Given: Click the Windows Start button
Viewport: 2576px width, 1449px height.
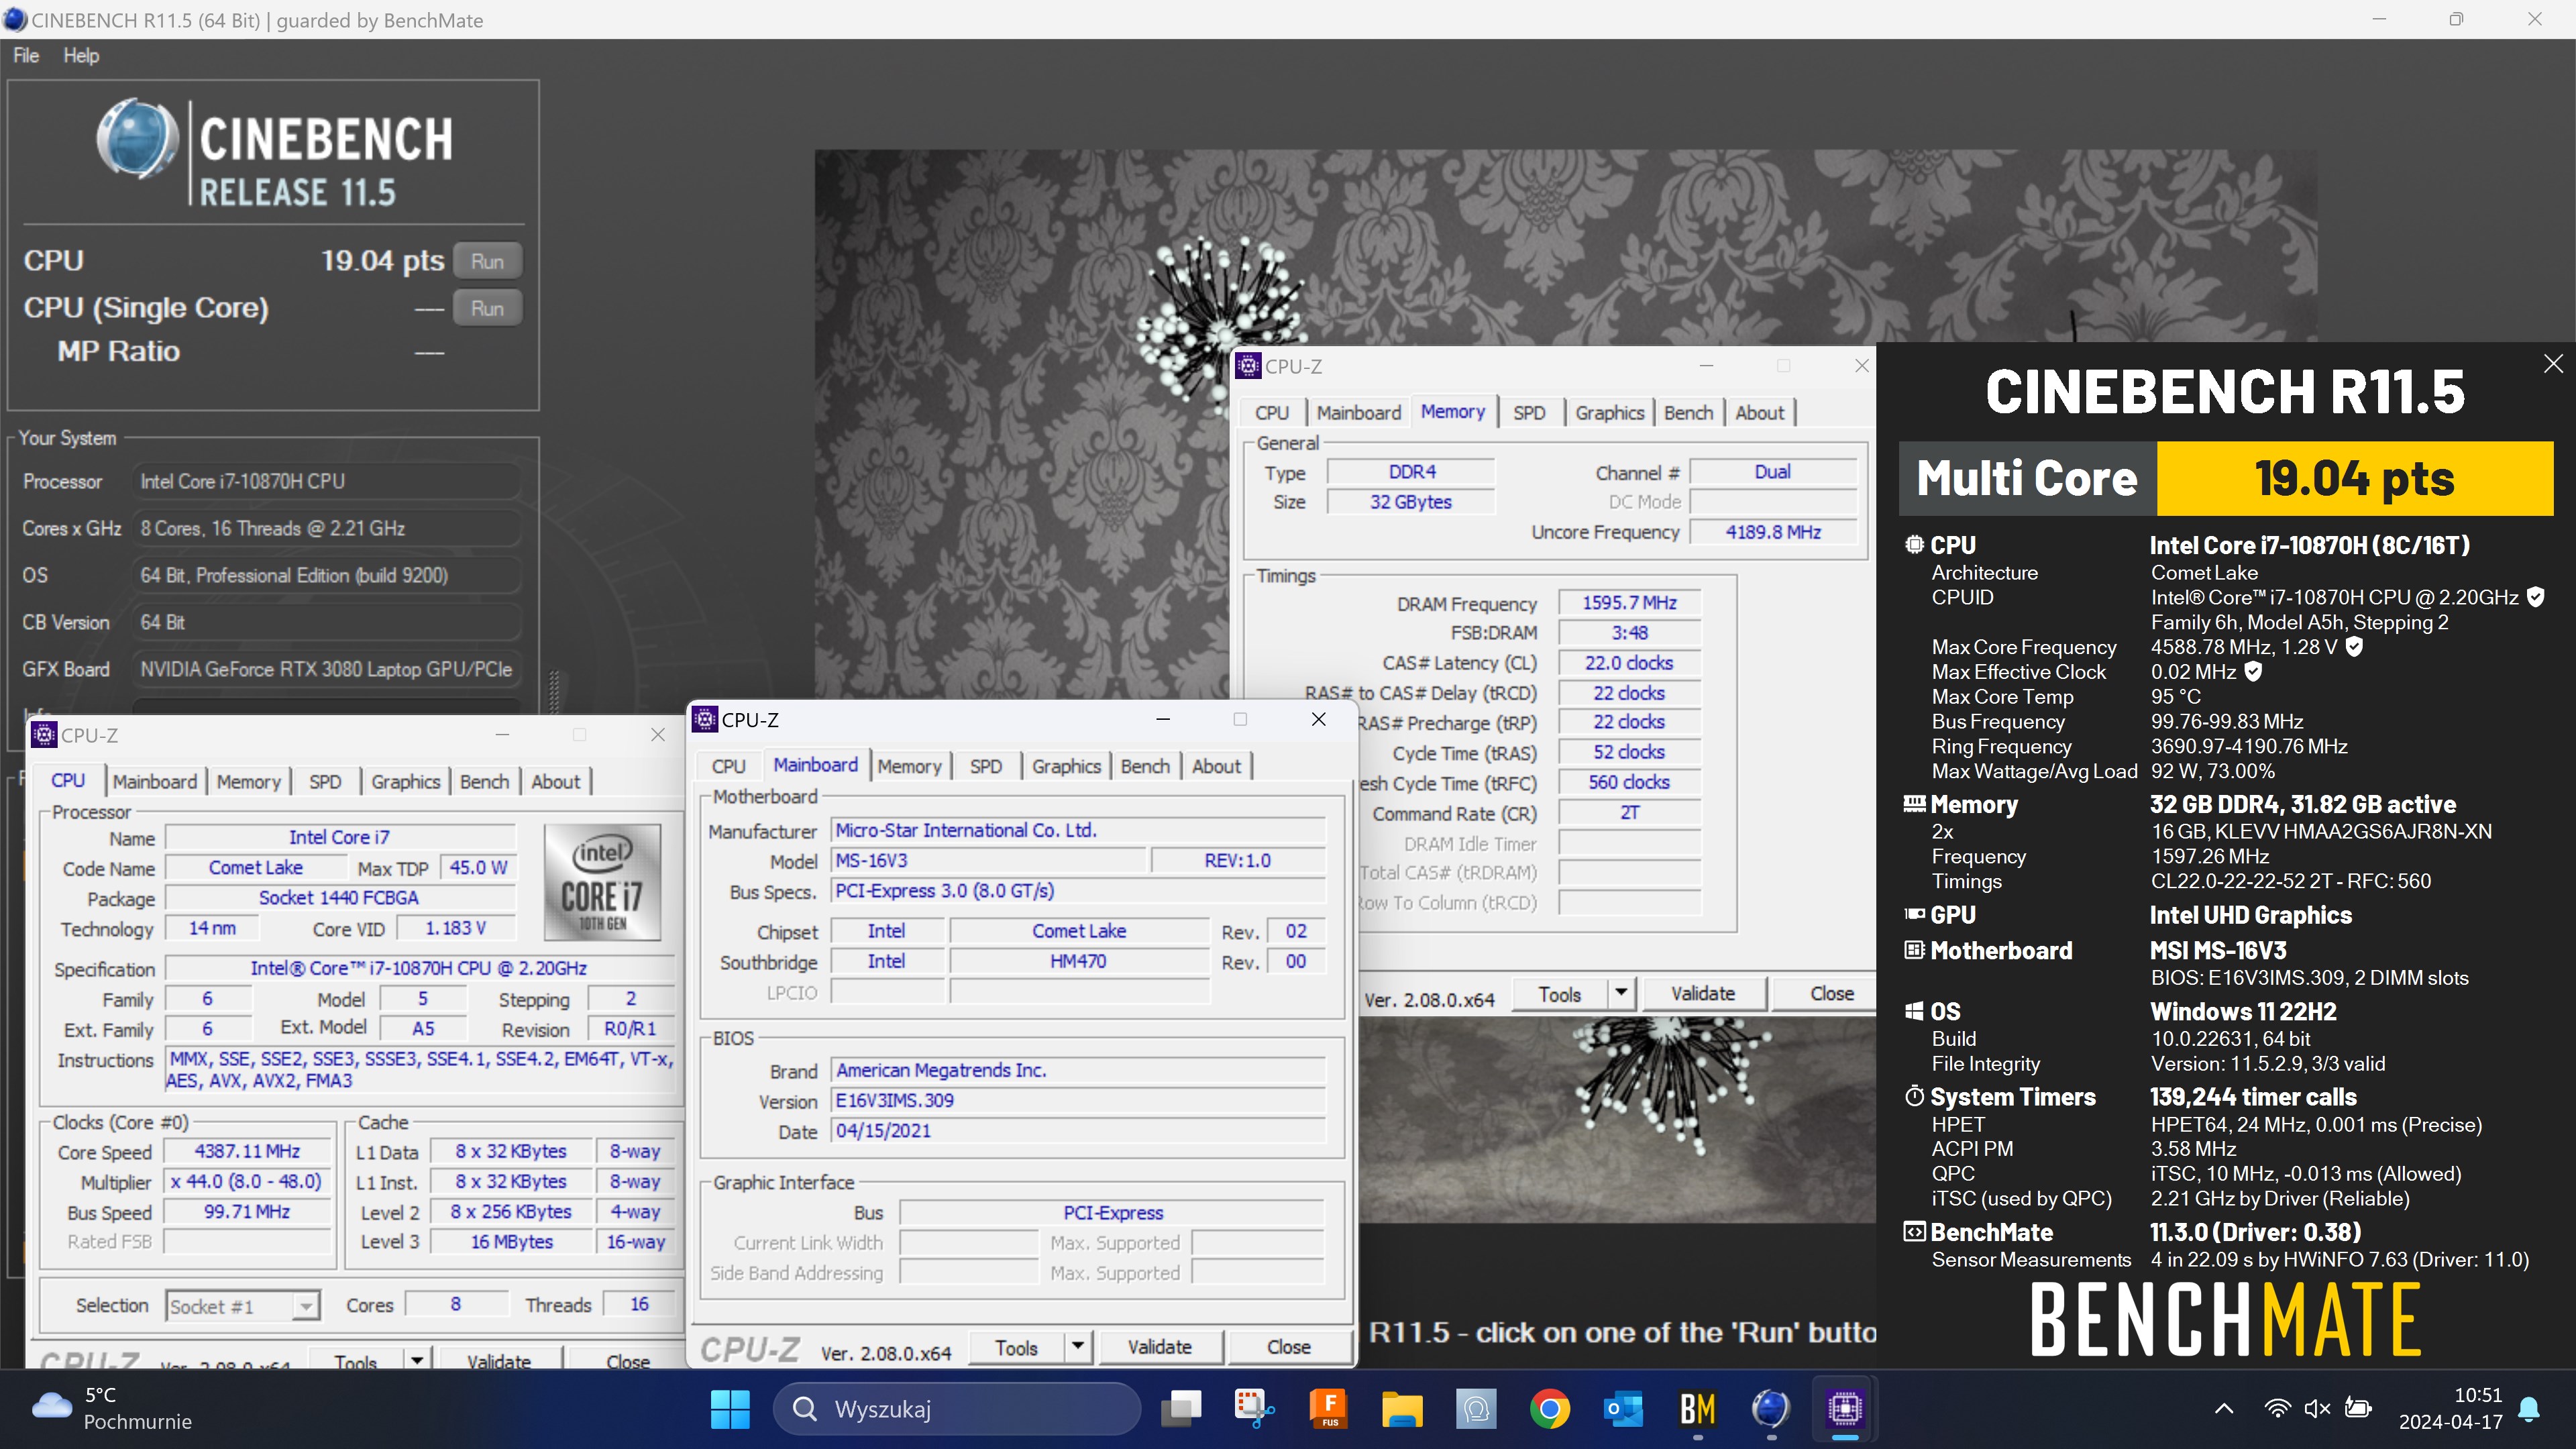Looking at the screenshot, I should click(x=730, y=1409).
